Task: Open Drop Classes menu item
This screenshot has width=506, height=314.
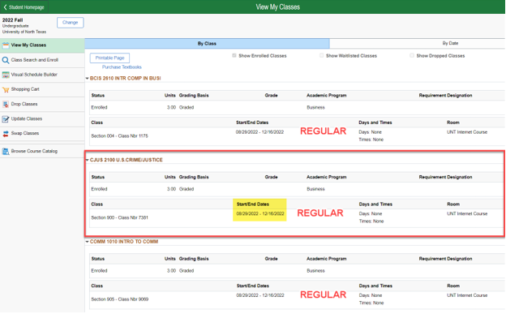Action: point(42,104)
